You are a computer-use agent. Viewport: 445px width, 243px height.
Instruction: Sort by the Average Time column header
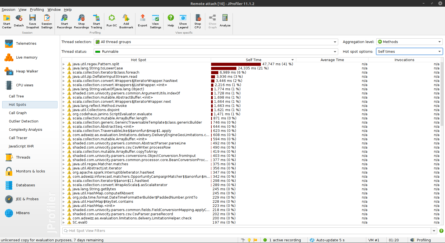332,60
